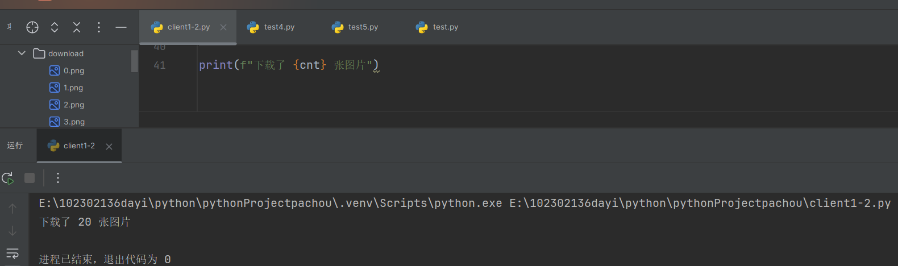Rerun client1-2 from the run toolbar
Viewport: 898px width, 266px height.
[x=8, y=178]
